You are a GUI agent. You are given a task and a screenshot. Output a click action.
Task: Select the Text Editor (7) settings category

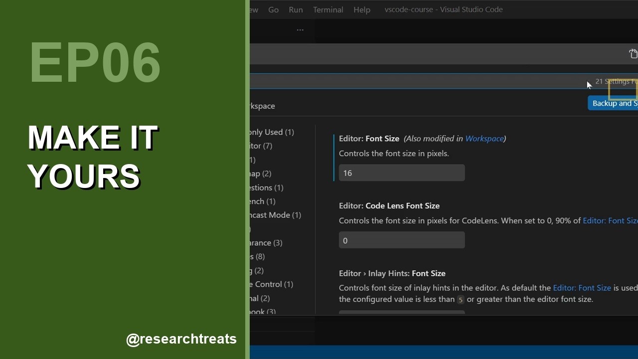pyautogui.click(x=261, y=146)
